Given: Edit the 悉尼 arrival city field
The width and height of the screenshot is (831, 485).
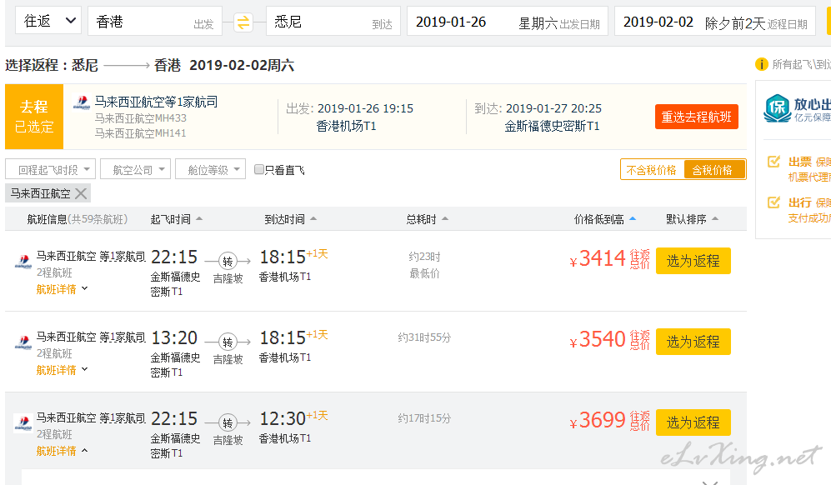Looking at the screenshot, I should 333,21.
